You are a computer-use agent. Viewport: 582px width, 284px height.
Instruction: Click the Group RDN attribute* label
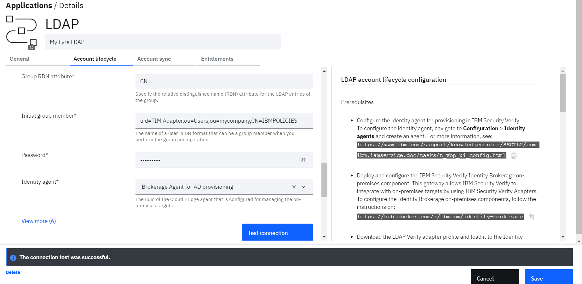(48, 76)
